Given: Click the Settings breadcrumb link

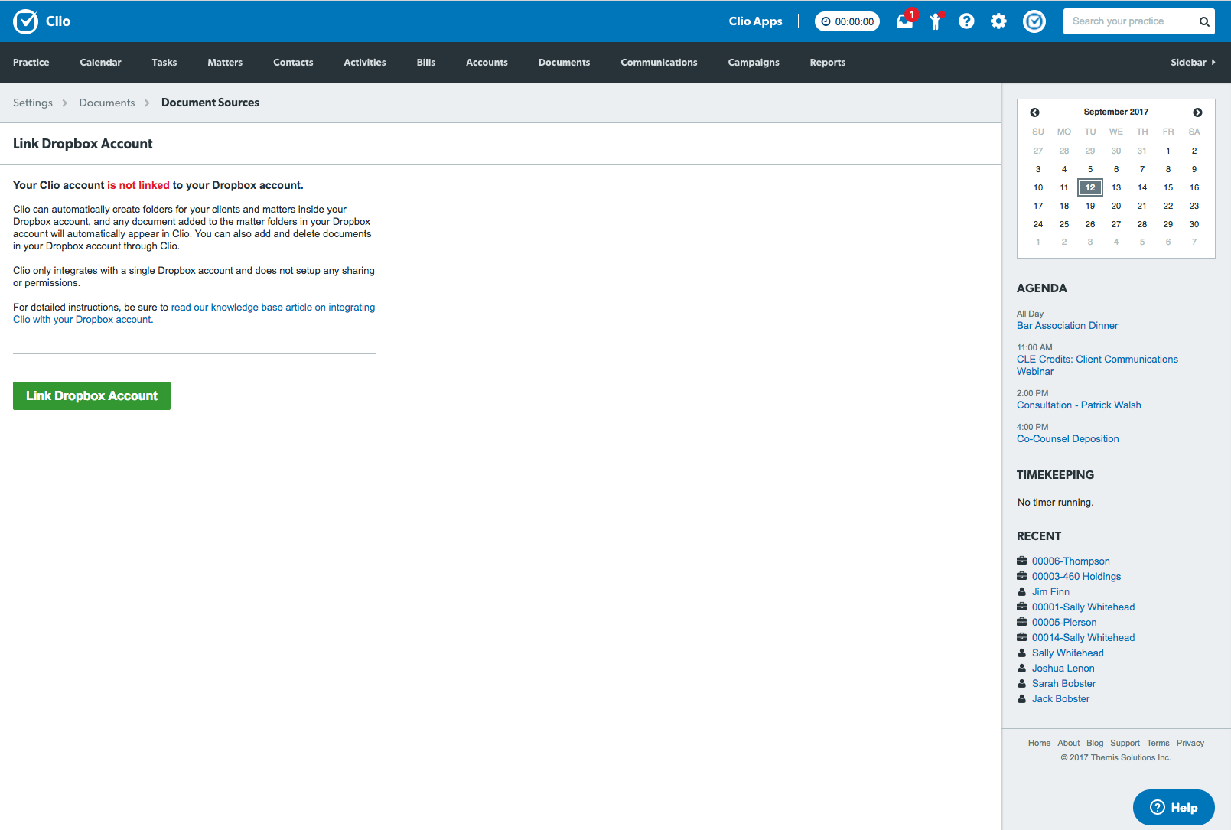Looking at the screenshot, I should coord(33,103).
